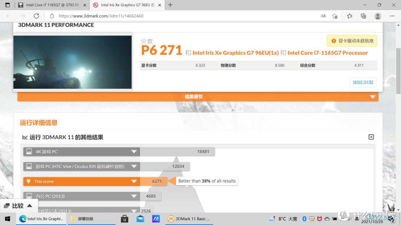Reload the 3dmark page
The width and height of the screenshot is (401, 225).
pyautogui.click(x=36, y=16)
